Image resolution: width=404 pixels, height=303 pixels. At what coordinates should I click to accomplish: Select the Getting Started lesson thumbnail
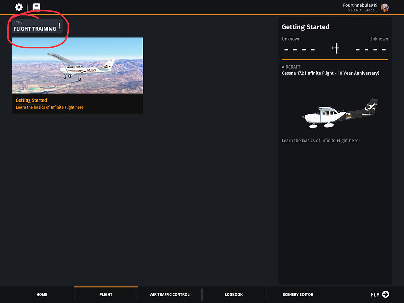[x=77, y=66]
